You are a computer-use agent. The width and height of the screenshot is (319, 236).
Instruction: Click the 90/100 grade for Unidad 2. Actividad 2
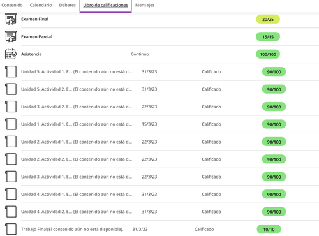coord(274,159)
